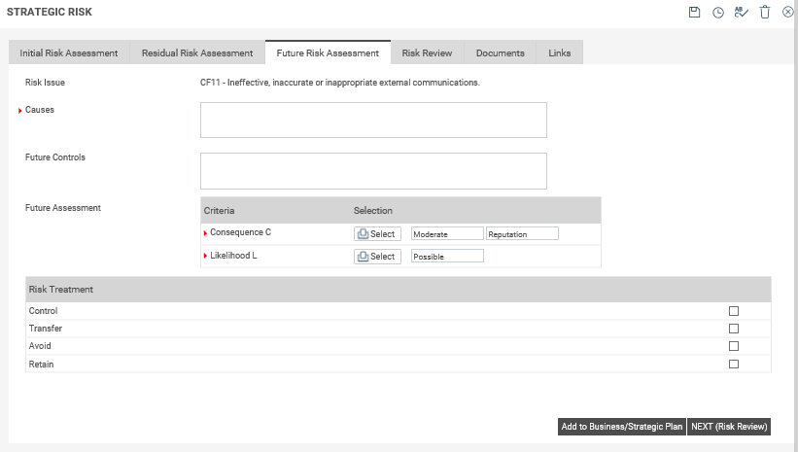Click the trash delete icon

pos(765,12)
